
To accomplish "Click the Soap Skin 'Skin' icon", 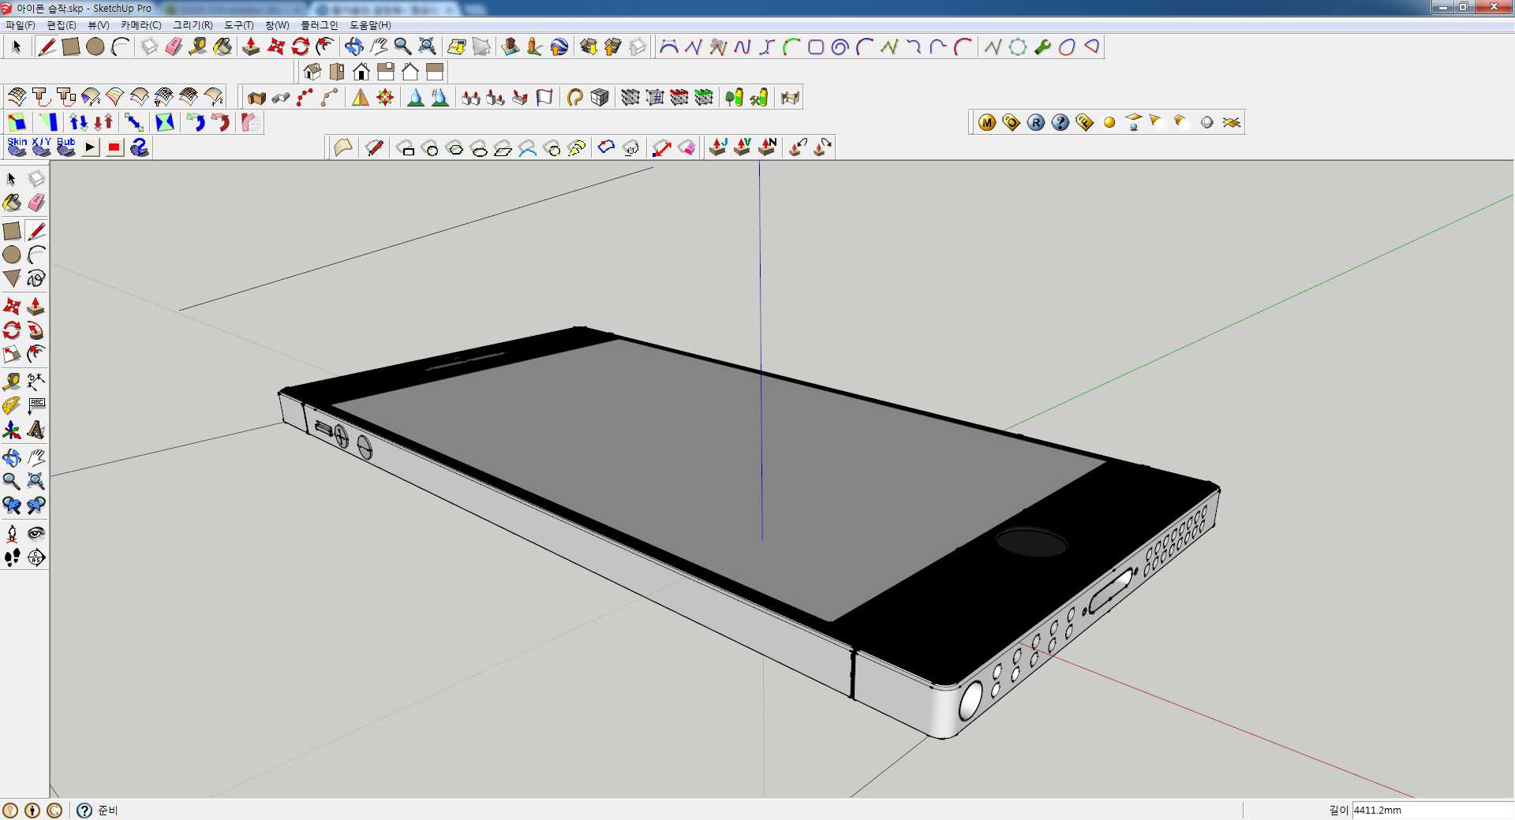I will 17,147.
